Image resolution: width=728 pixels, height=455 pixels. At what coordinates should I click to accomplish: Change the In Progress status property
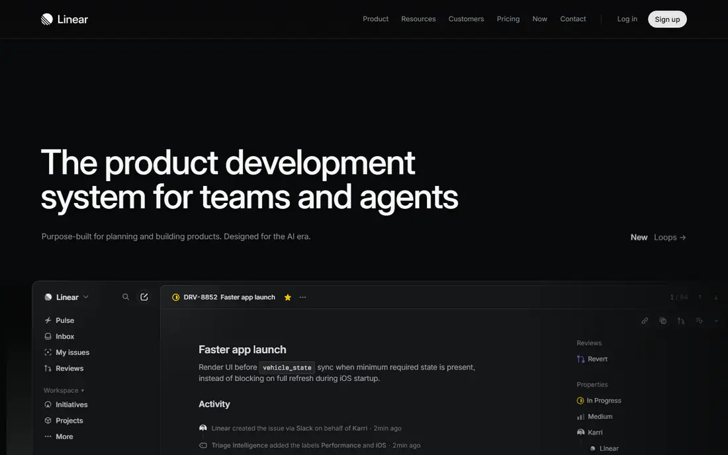pos(599,400)
